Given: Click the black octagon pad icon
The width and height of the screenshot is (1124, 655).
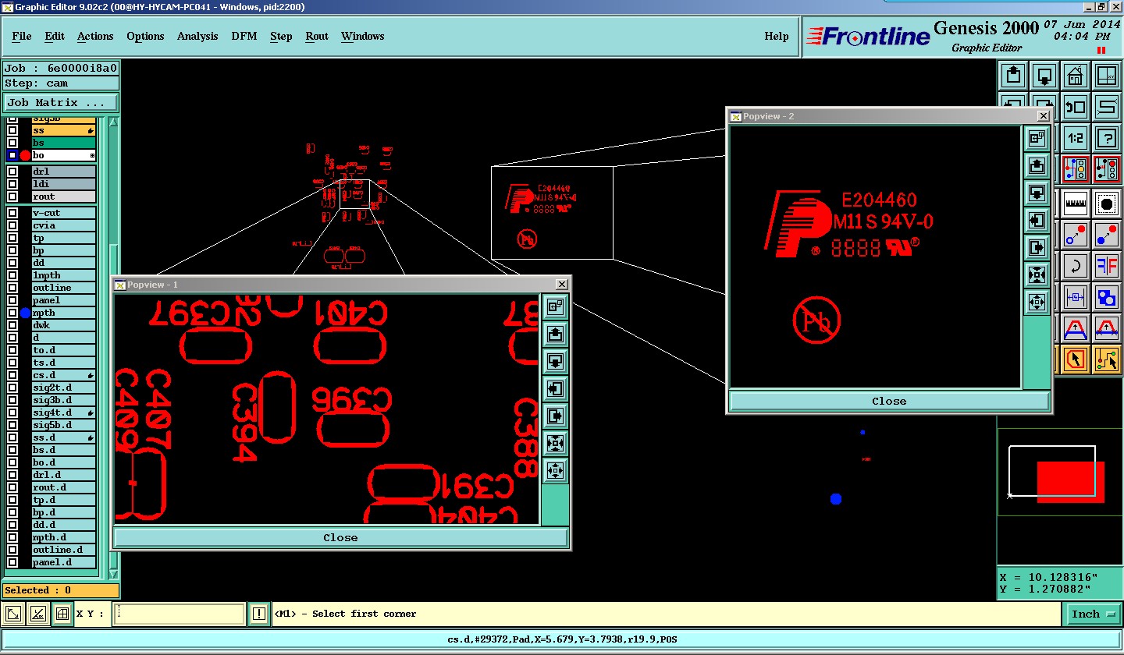Looking at the screenshot, I should pos(1107,204).
